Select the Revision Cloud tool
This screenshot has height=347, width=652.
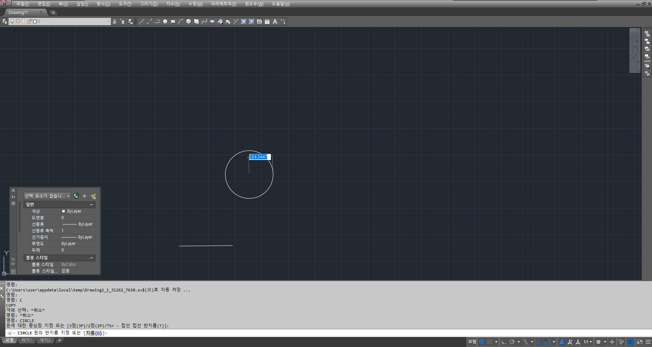click(x=197, y=21)
